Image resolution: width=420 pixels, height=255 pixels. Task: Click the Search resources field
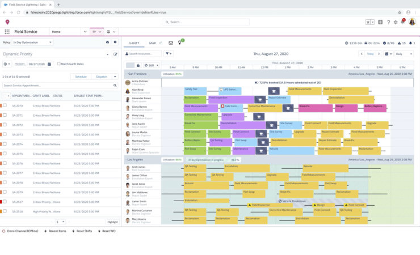[x=143, y=54]
